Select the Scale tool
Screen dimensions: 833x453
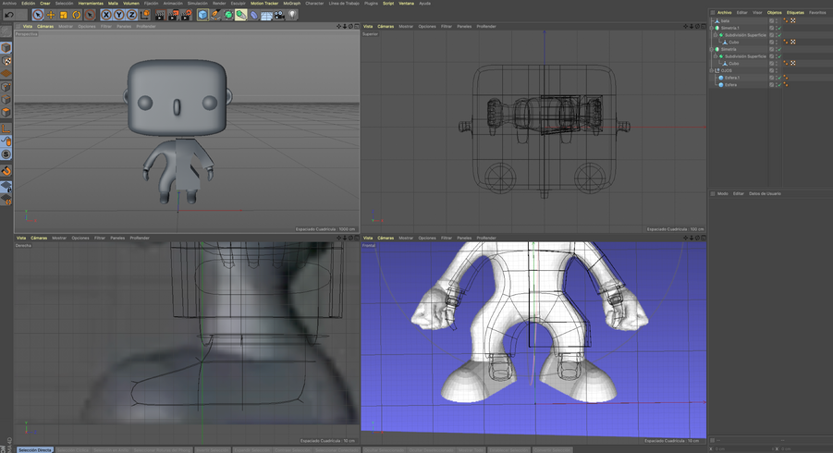[64, 15]
